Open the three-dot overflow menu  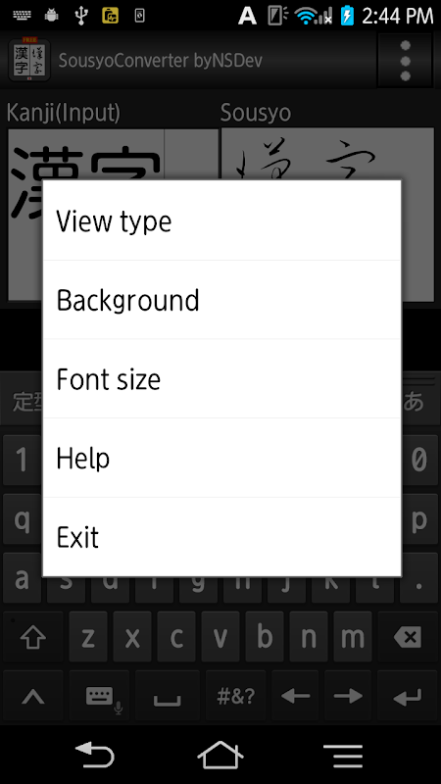(x=405, y=61)
